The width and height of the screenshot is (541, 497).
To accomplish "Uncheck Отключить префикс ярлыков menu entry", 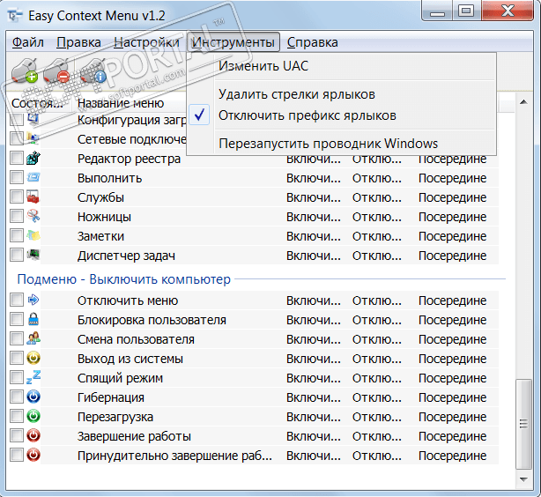I will tap(341, 115).
